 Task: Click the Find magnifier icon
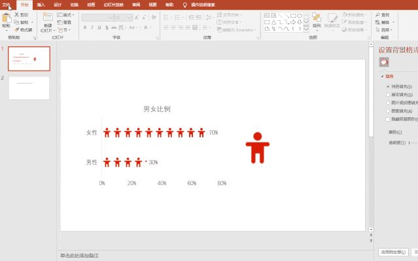(x=377, y=15)
